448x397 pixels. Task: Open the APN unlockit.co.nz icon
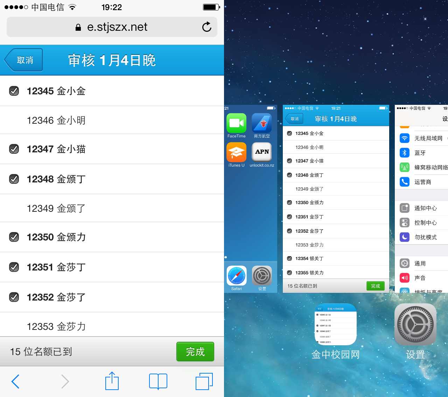[262, 152]
